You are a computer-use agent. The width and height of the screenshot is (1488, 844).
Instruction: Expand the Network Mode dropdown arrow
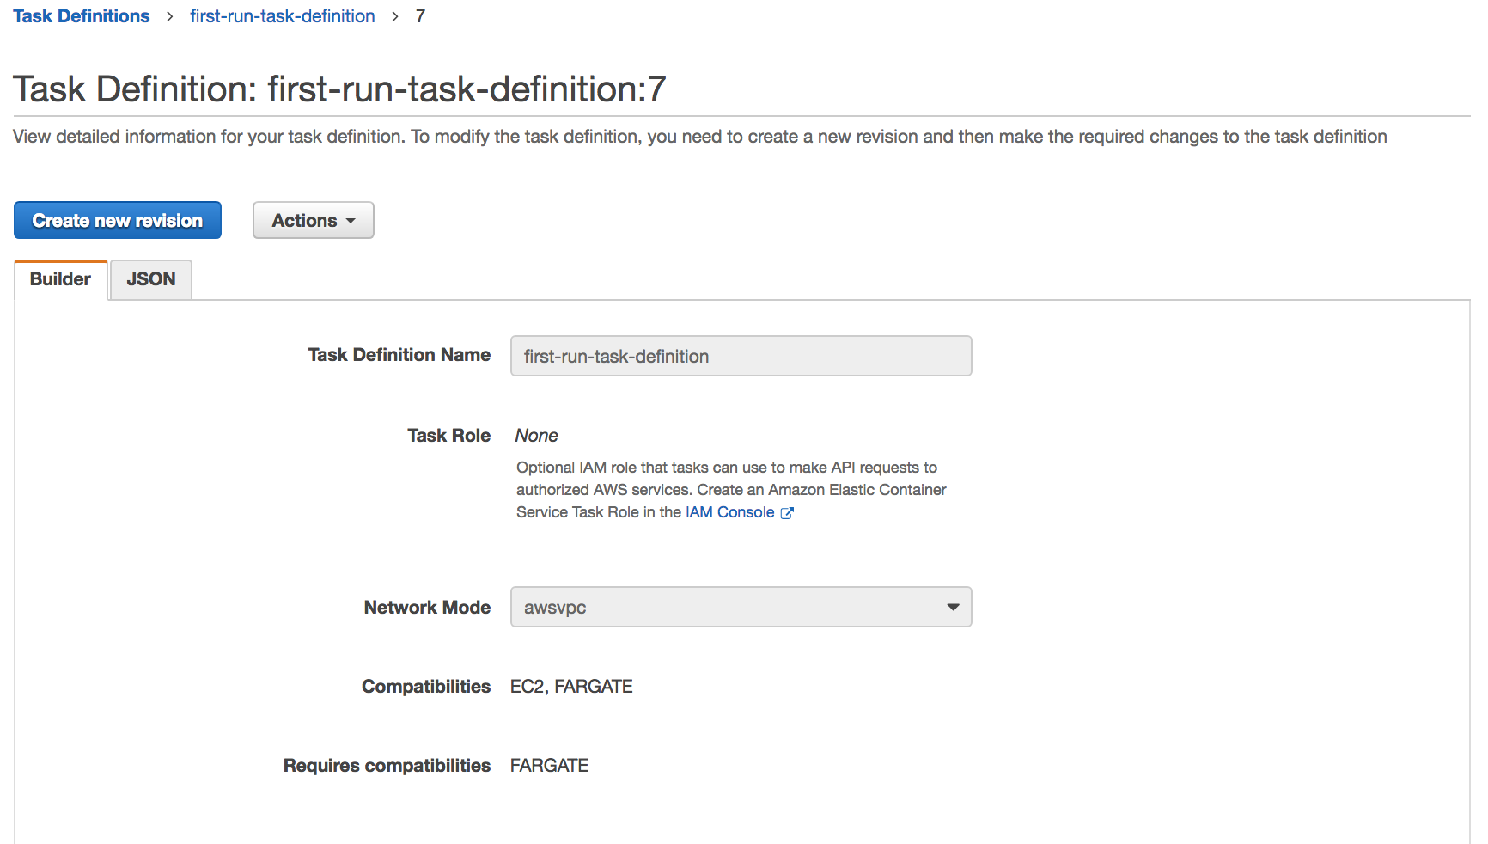tap(953, 607)
